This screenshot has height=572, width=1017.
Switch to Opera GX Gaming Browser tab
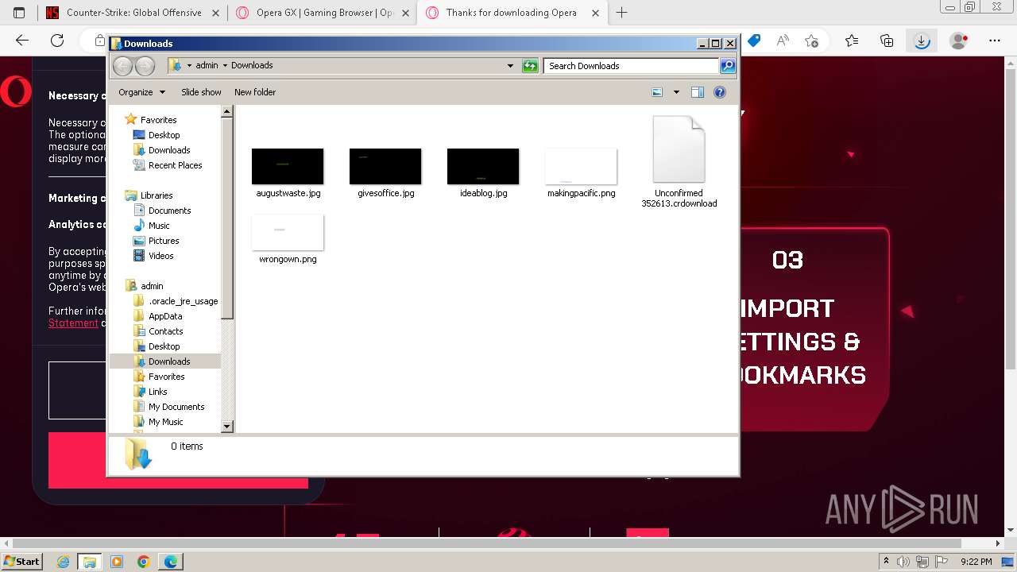322,13
